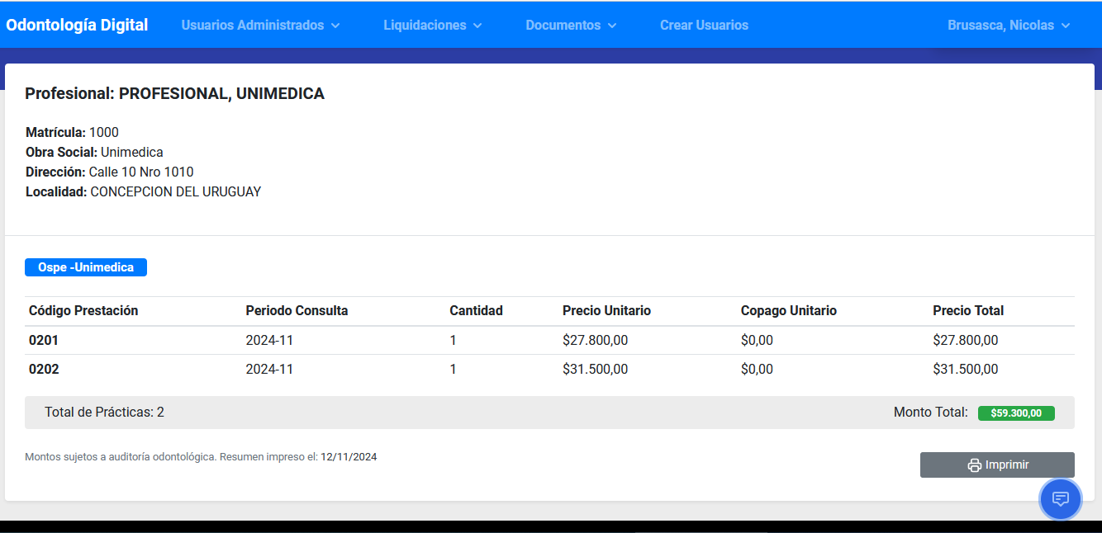Select prestación code 0202 in table
This screenshot has height=533, width=1102.
click(x=44, y=369)
